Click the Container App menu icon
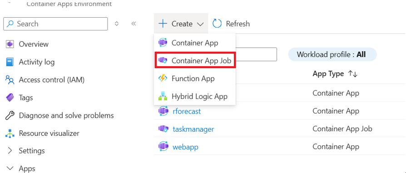Screen dimensions: 406x173 click(163, 43)
